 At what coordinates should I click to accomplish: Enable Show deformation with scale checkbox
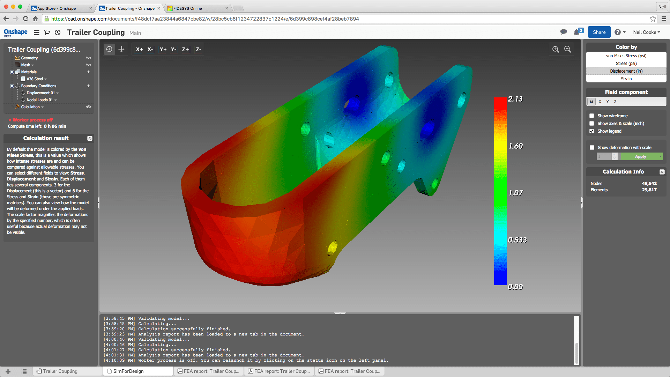pos(592,147)
